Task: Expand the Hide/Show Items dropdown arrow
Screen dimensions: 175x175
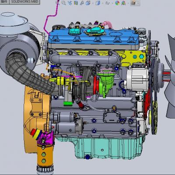Action: point(112,3)
